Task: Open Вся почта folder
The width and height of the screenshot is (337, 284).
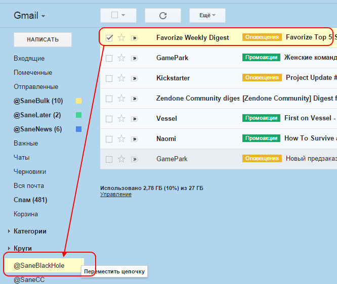Action: point(29,186)
